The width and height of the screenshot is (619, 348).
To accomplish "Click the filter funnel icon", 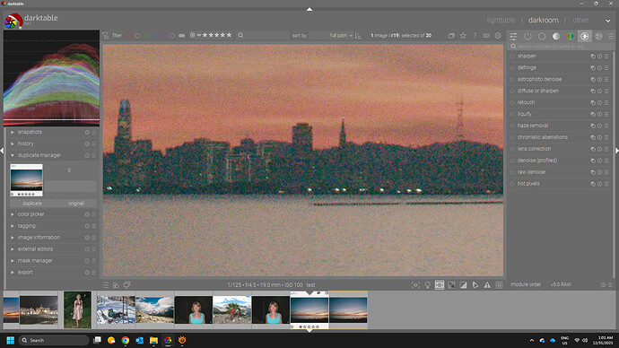I will [x=105, y=36].
